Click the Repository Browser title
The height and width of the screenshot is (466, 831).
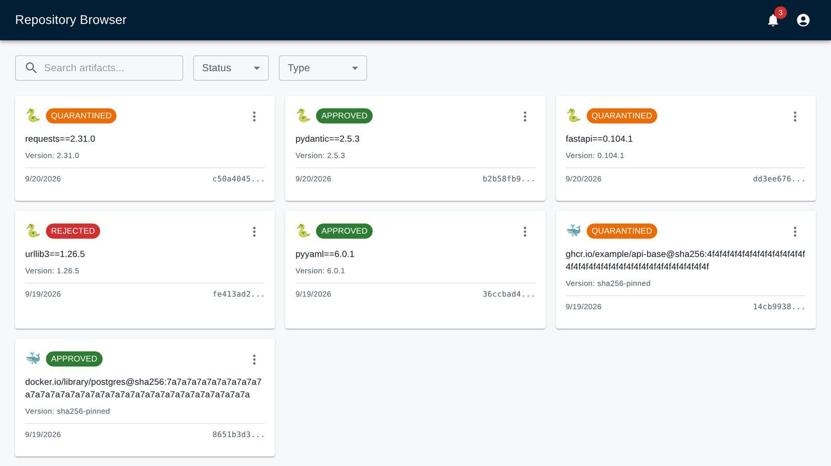click(71, 20)
